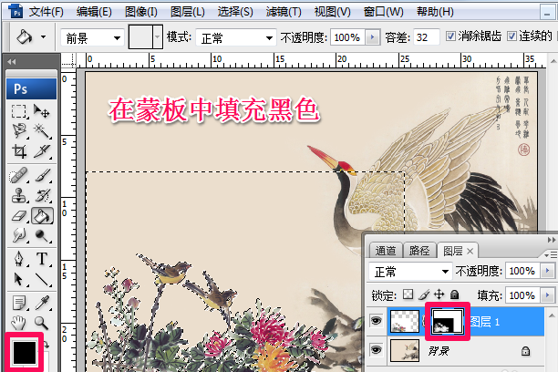Select the Pen tool
Viewport: 558px width, 372px height.
point(18,259)
